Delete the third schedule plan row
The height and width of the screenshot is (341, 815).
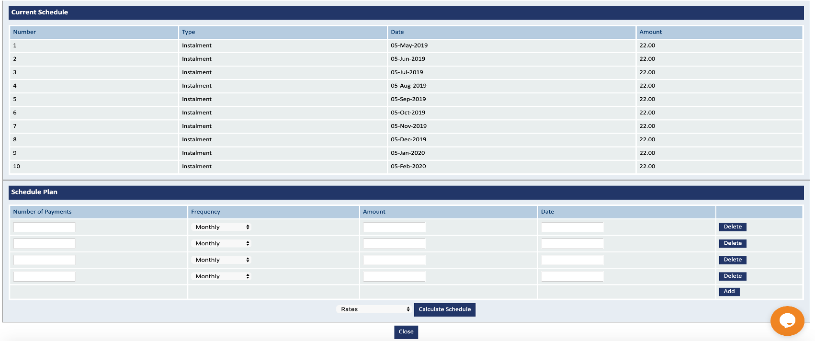[x=733, y=260]
